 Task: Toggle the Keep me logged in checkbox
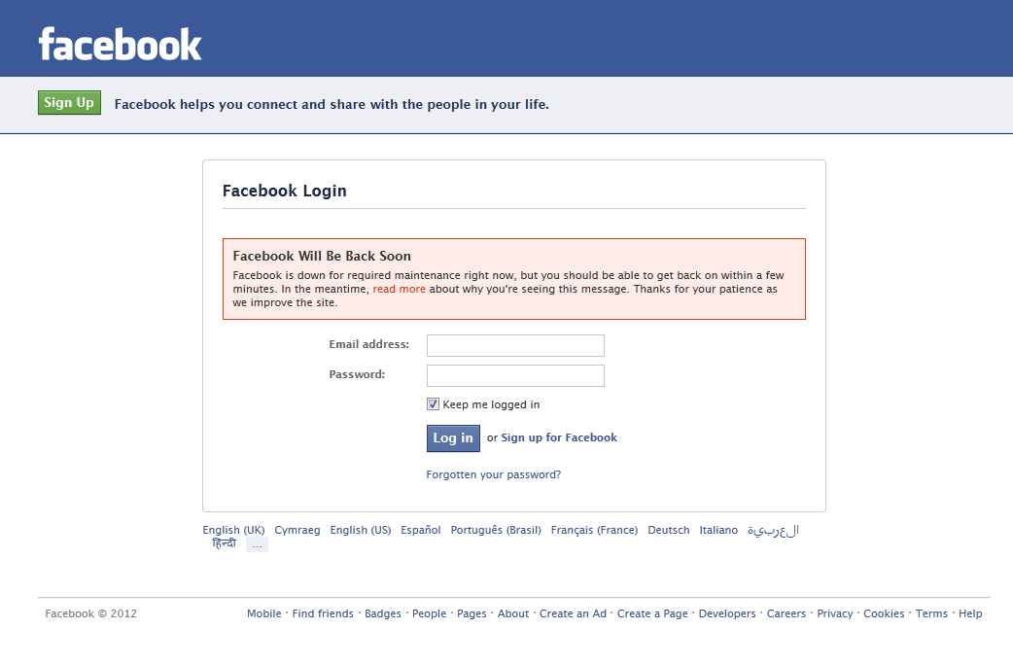click(x=433, y=404)
